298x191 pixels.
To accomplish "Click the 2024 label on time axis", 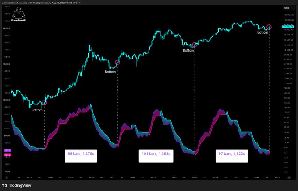I will coord(215,177).
